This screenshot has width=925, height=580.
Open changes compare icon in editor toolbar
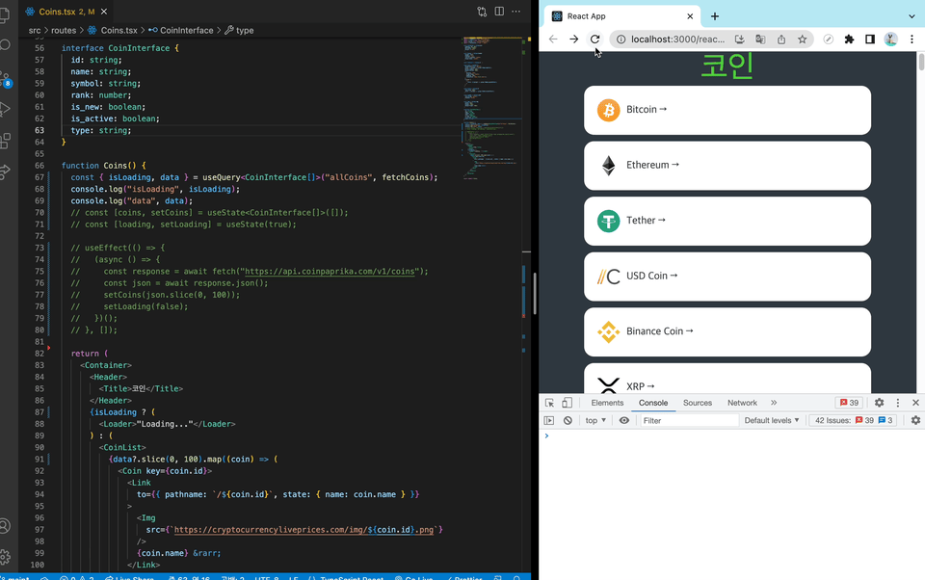point(482,12)
